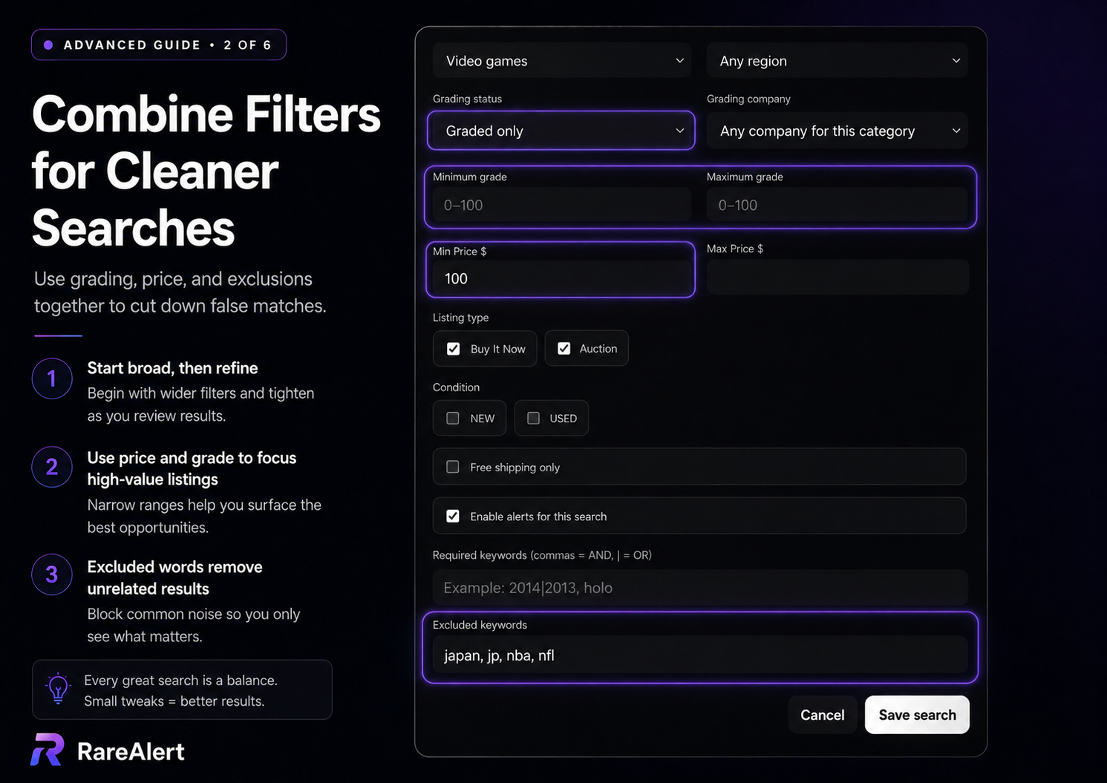Image resolution: width=1107 pixels, height=783 pixels.
Task: Enable Free shipping only checkbox
Action: 453,467
